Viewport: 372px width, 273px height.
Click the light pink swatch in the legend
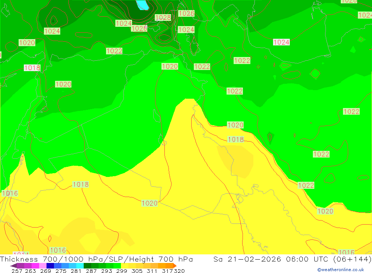43,266
